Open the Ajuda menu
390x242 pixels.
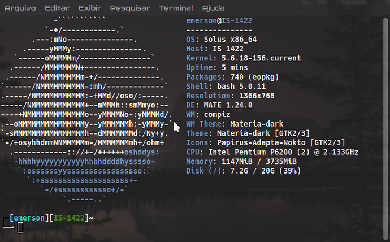tap(213, 8)
